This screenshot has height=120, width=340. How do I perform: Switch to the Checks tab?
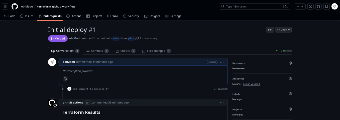click(x=126, y=51)
